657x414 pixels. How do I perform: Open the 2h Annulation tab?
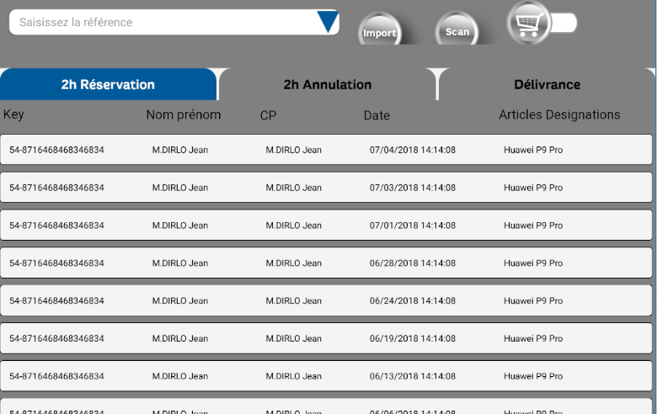click(328, 84)
